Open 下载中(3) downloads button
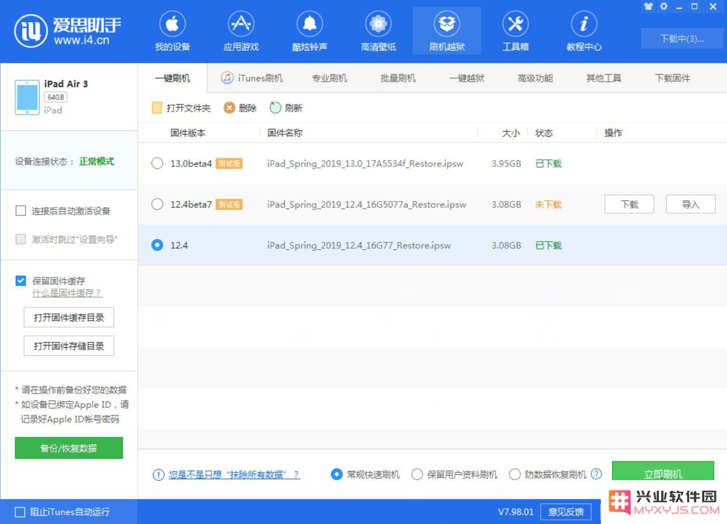This screenshot has width=727, height=524. (682, 39)
